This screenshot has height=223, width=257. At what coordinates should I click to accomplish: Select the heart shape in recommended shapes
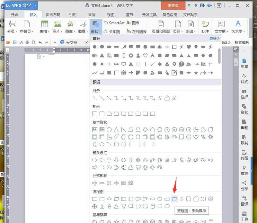pyautogui.click(x=189, y=47)
